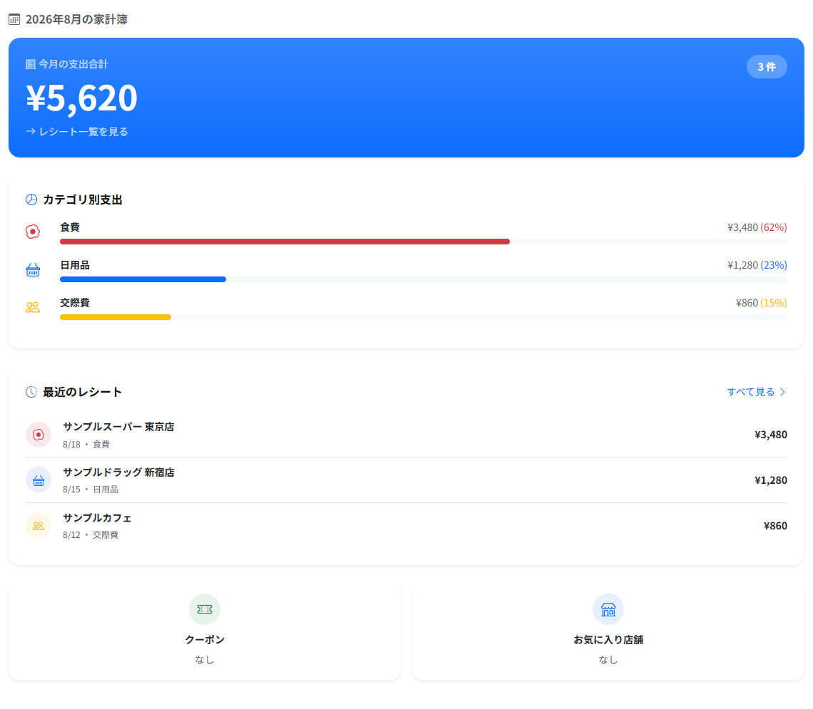Click the red 食費 category icon
813x709 pixels.
coord(33,232)
